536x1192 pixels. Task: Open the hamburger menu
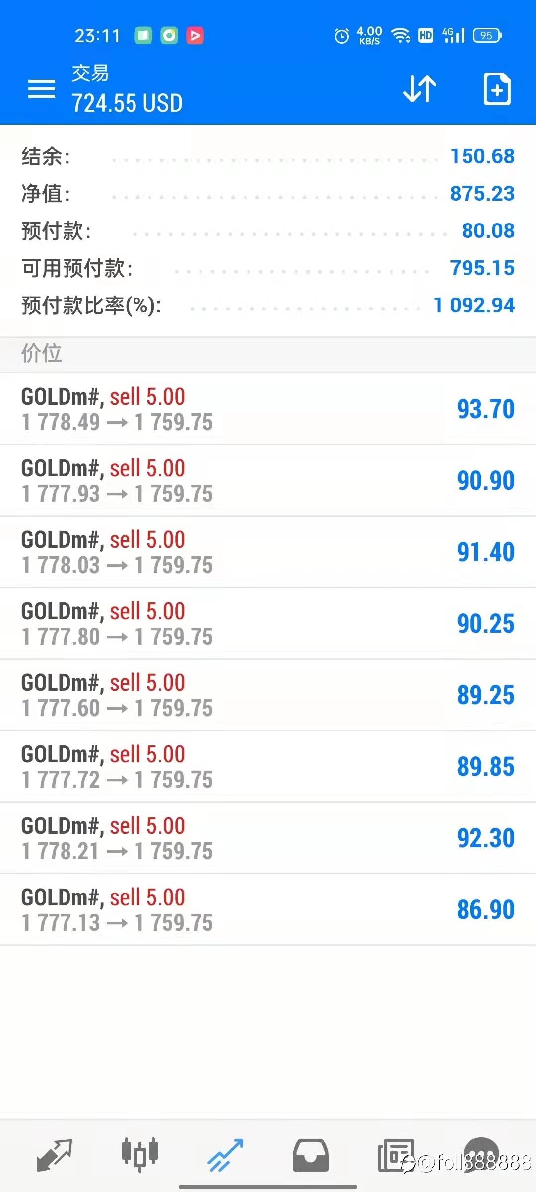(42, 89)
